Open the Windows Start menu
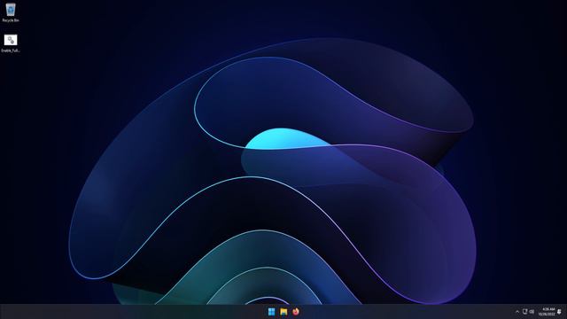This screenshot has height=319, width=567. pos(272,312)
